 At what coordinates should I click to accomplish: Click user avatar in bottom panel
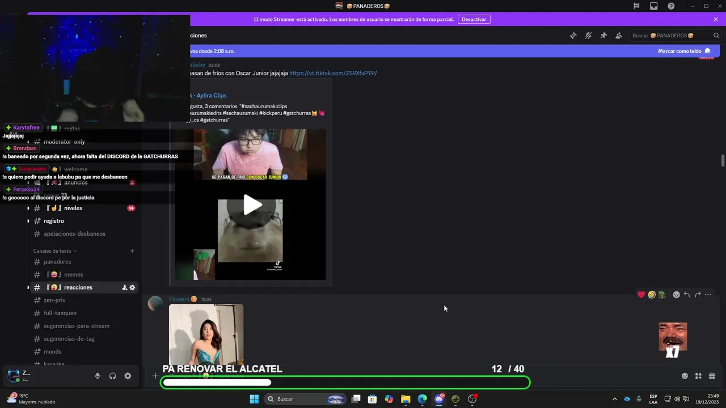[x=13, y=376]
